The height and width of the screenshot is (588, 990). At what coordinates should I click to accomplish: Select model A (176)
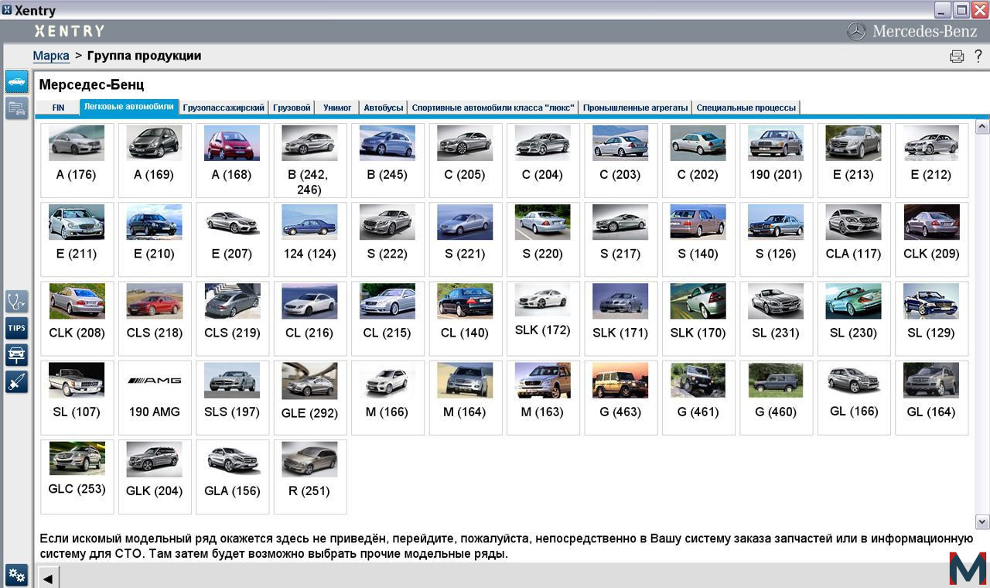(77, 160)
